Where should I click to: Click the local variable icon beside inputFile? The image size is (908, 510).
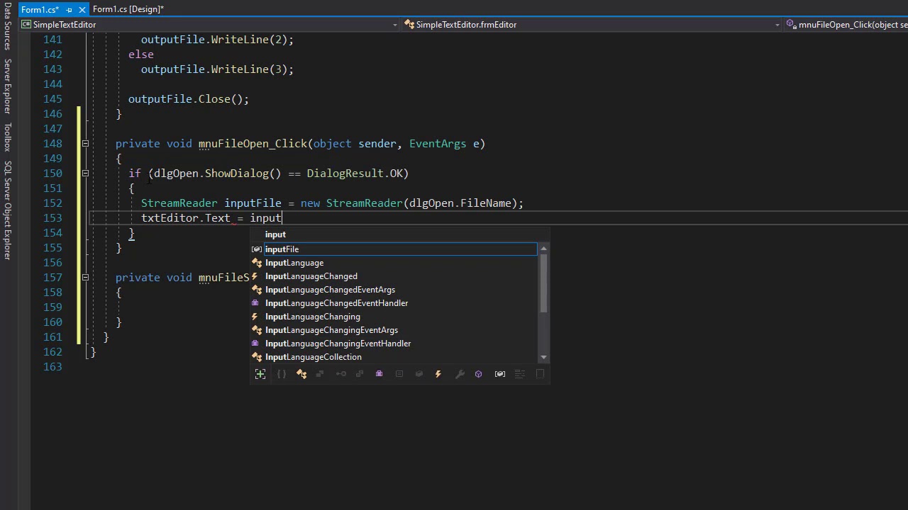[257, 249]
